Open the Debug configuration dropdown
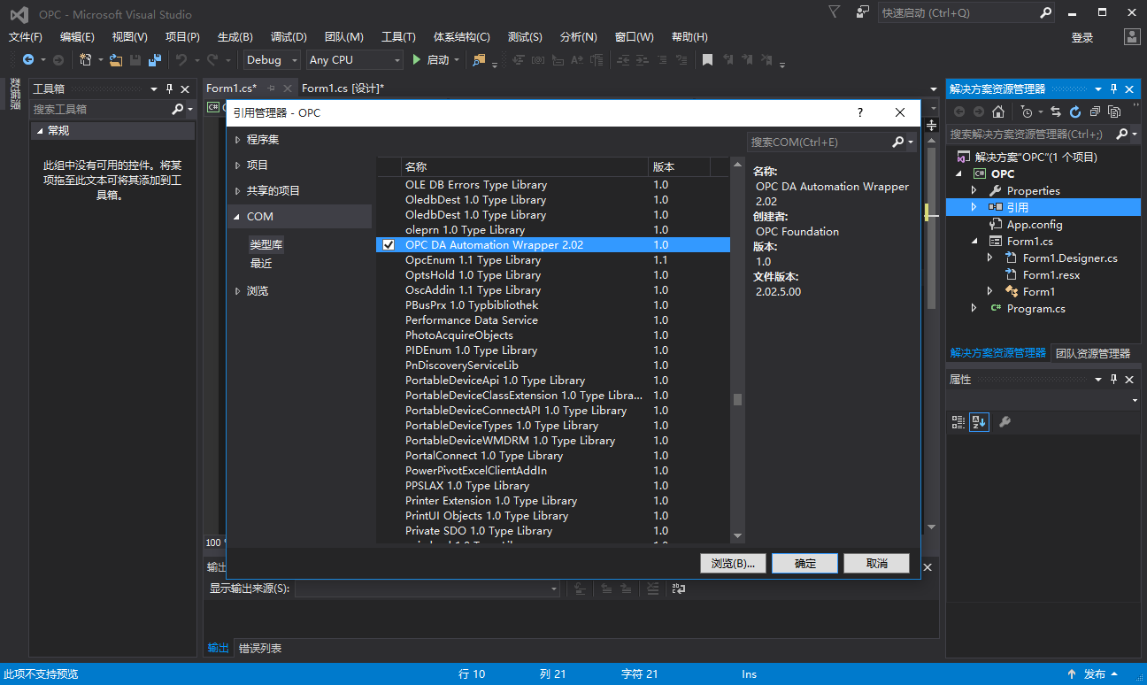 273,59
